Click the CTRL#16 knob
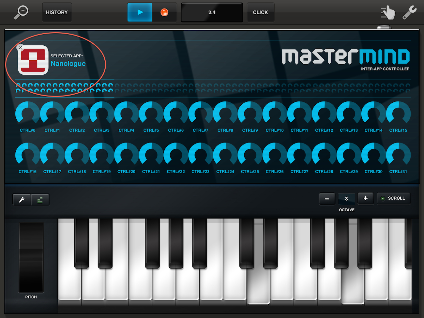 [x=27, y=154]
